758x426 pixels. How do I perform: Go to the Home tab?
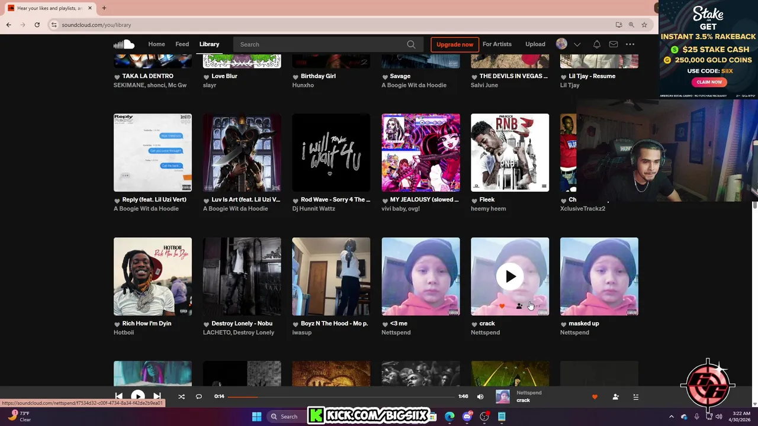point(156,44)
